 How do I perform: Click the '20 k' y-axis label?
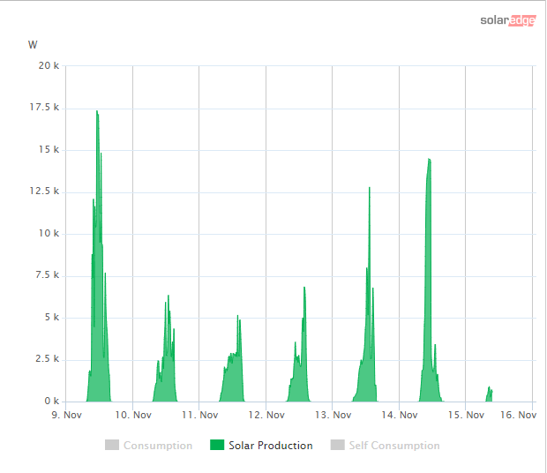(x=49, y=65)
